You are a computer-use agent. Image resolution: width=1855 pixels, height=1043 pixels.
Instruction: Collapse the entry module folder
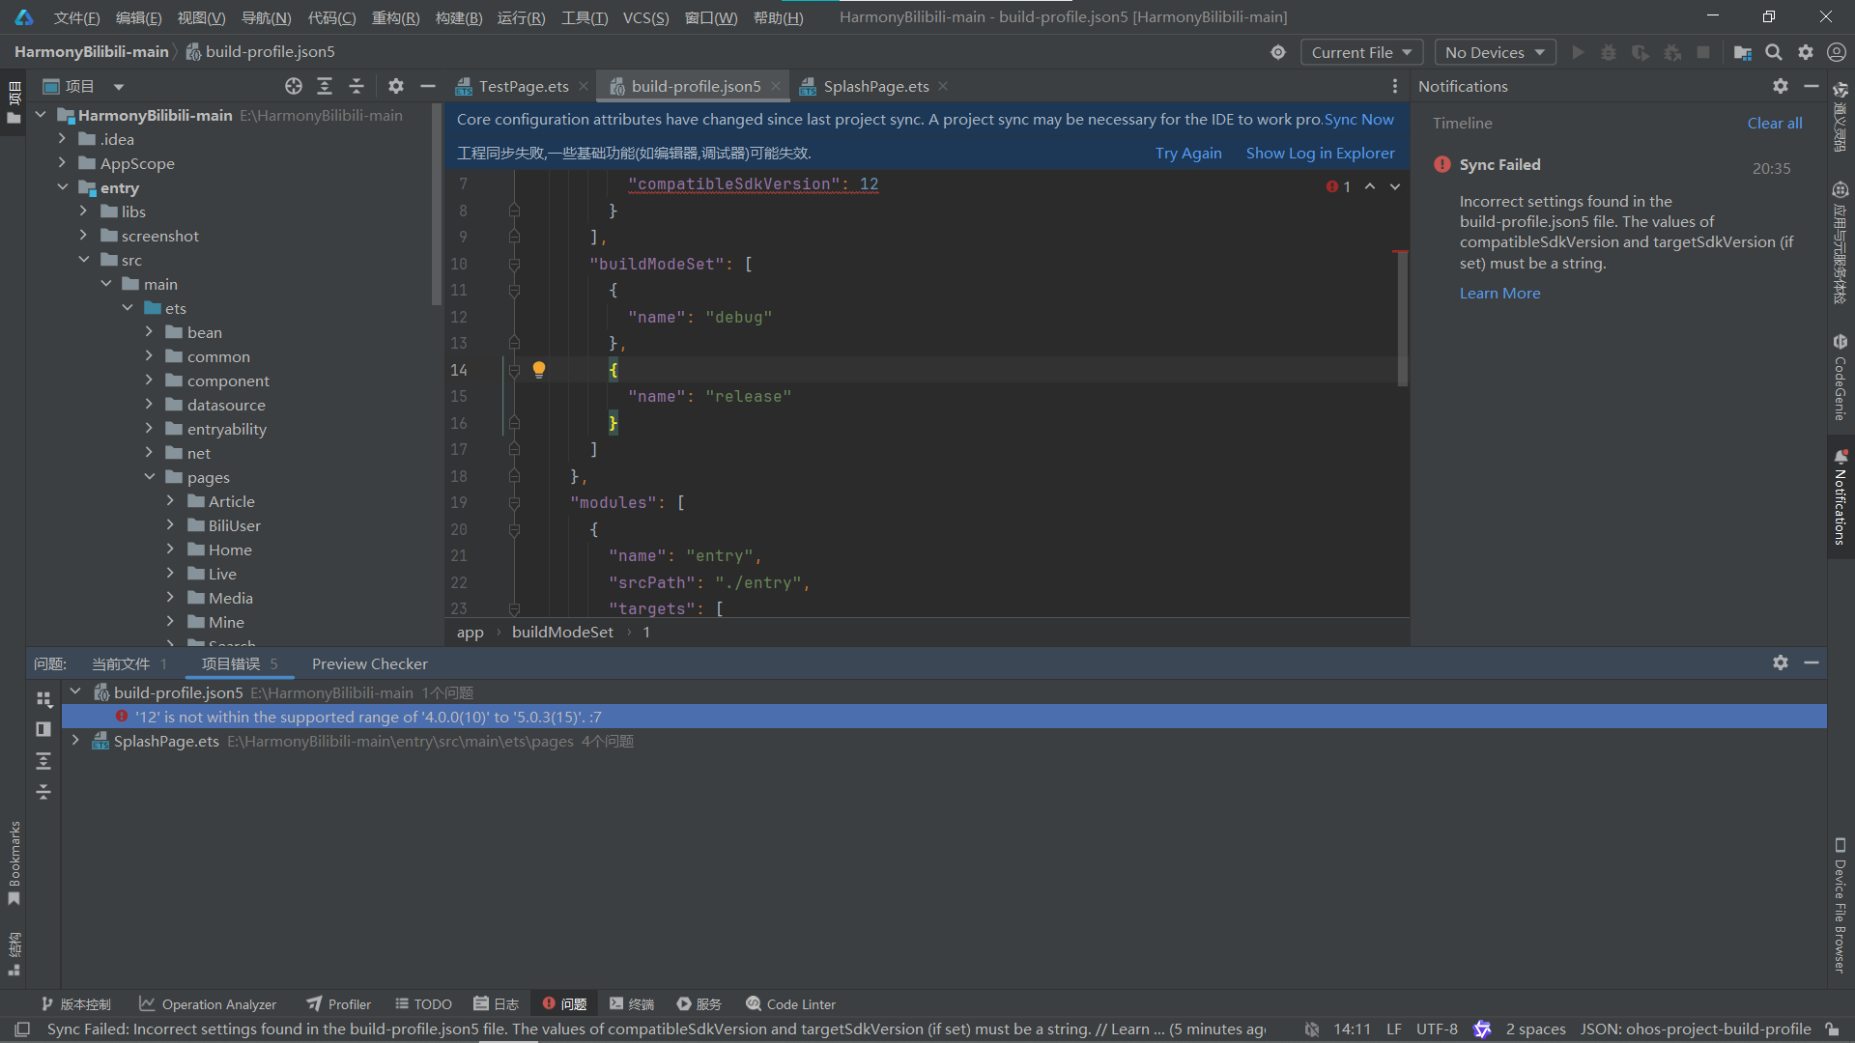click(x=63, y=187)
